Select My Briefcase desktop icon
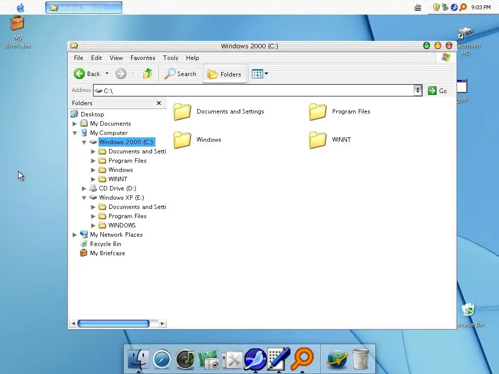This screenshot has width=499, height=374. click(18, 33)
